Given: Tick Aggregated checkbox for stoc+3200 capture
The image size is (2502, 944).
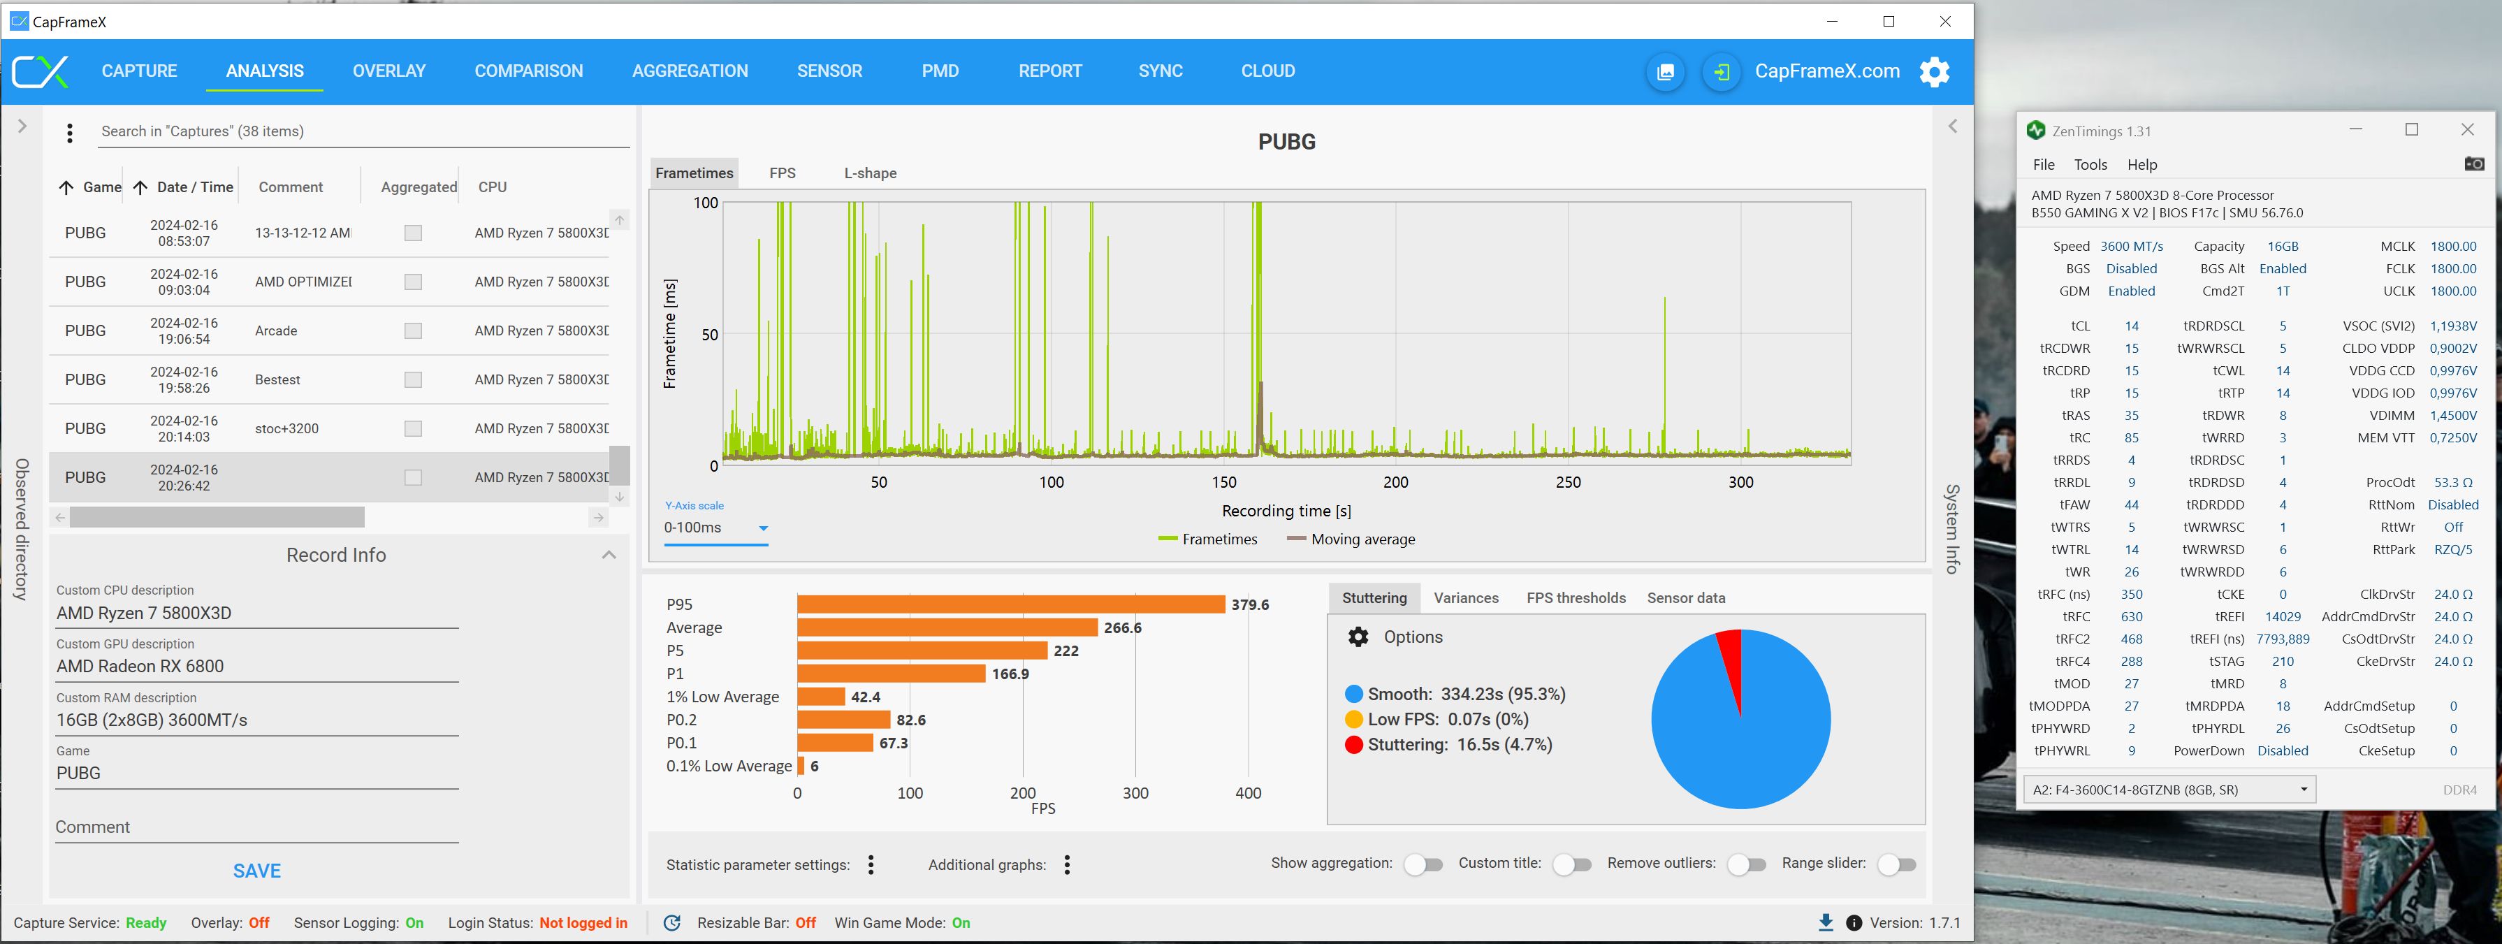Looking at the screenshot, I should click(x=413, y=428).
